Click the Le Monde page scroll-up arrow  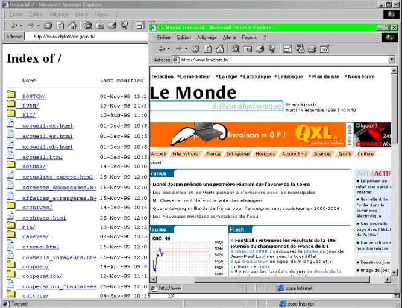click(x=394, y=71)
